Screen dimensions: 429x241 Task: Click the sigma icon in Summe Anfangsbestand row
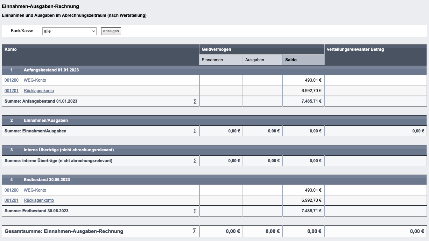tap(195, 101)
